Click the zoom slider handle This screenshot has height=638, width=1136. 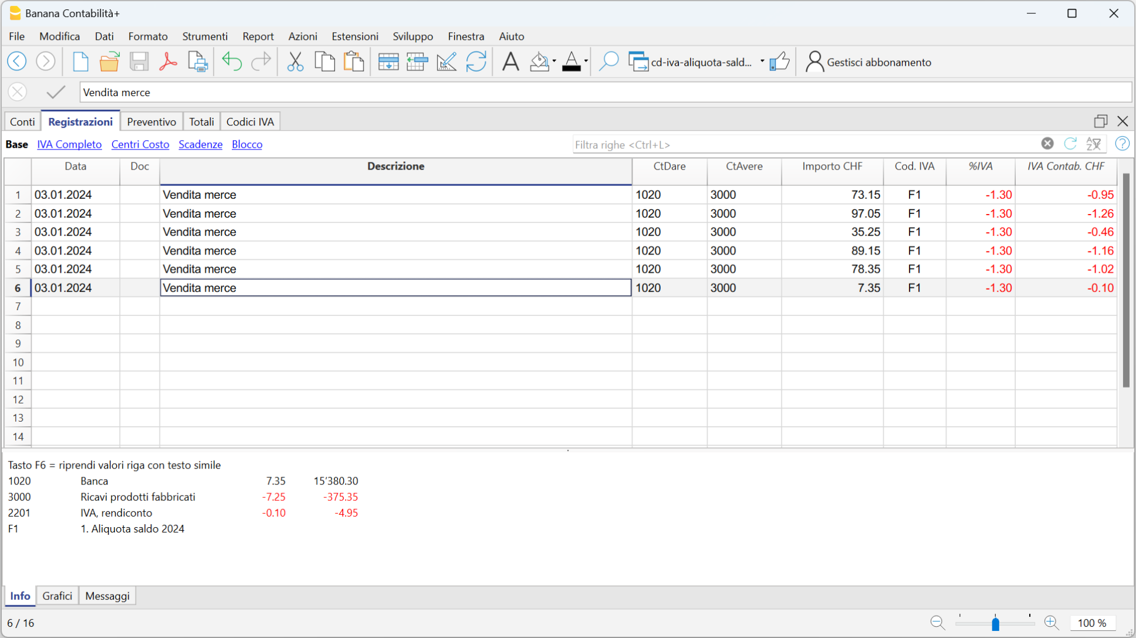tap(995, 623)
